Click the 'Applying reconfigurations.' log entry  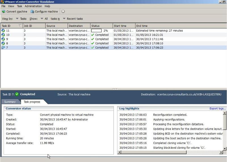pyautogui.click(x=169, y=119)
